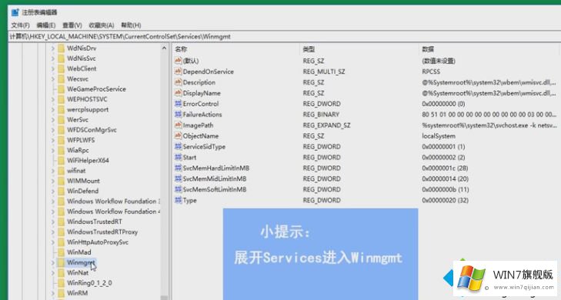This screenshot has width=561, height=300.
Task: Click the 0x00000002 (2) Start data
Action: 443,158
